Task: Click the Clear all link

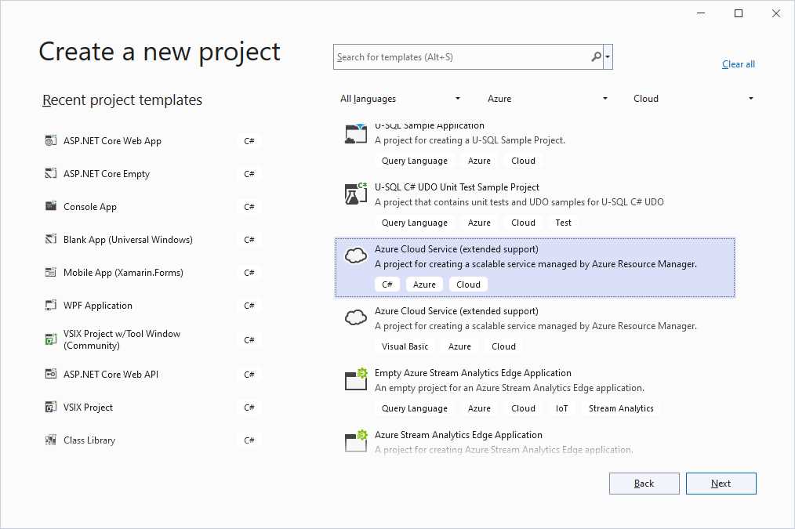Action: tap(738, 63)
